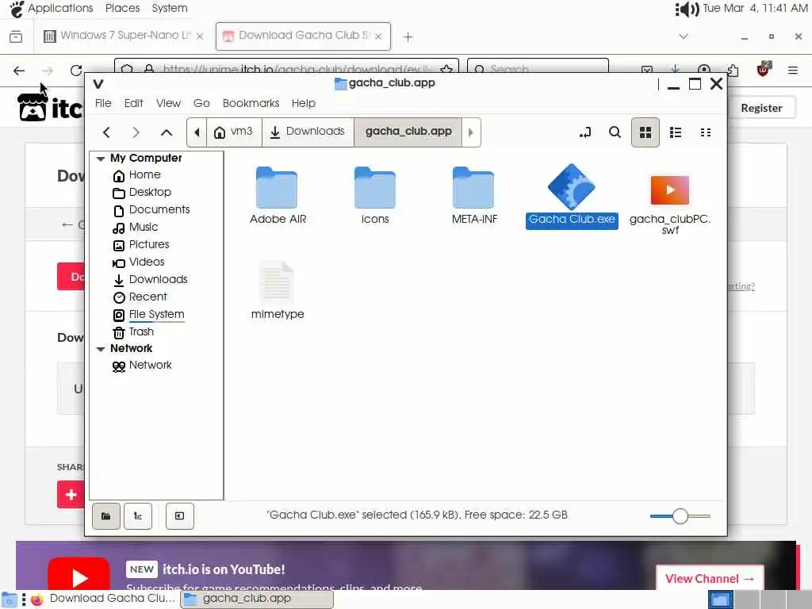Open the META-INF folder
Screen dimensions: 812x609
point(474,196)
